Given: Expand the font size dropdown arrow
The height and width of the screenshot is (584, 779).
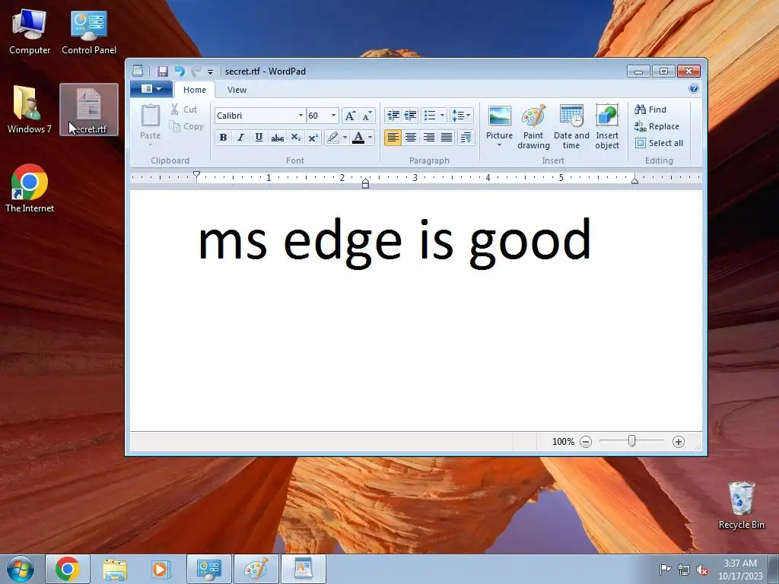Looking at the screenshot, I should [334, 116].
